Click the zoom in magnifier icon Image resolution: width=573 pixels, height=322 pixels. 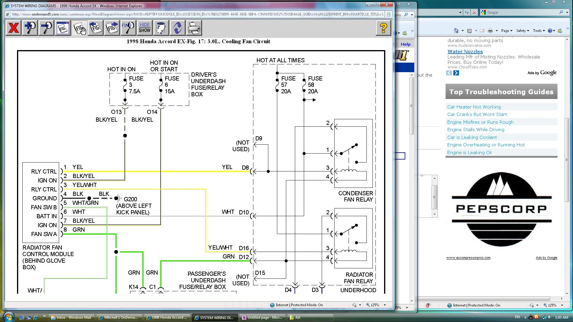(x=30, y=28)
